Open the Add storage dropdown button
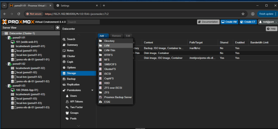This screenshot has height=129, width=278. 103,36
